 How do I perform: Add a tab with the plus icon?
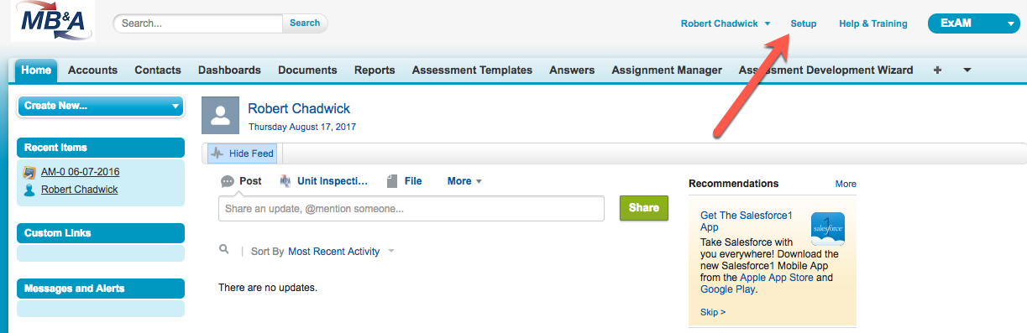pyautogui.click(x=937, y=70)
